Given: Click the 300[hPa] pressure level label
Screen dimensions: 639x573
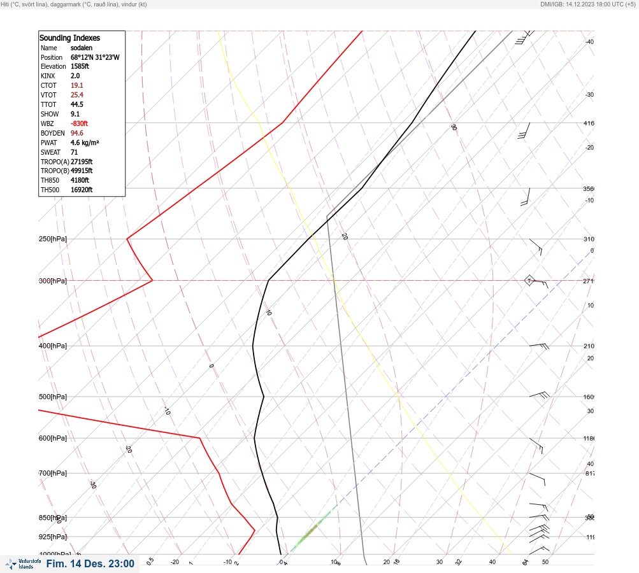Looking at the screenshot, I should point(53,281).
